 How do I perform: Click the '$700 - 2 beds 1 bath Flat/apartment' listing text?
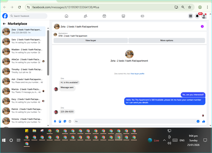73,36
